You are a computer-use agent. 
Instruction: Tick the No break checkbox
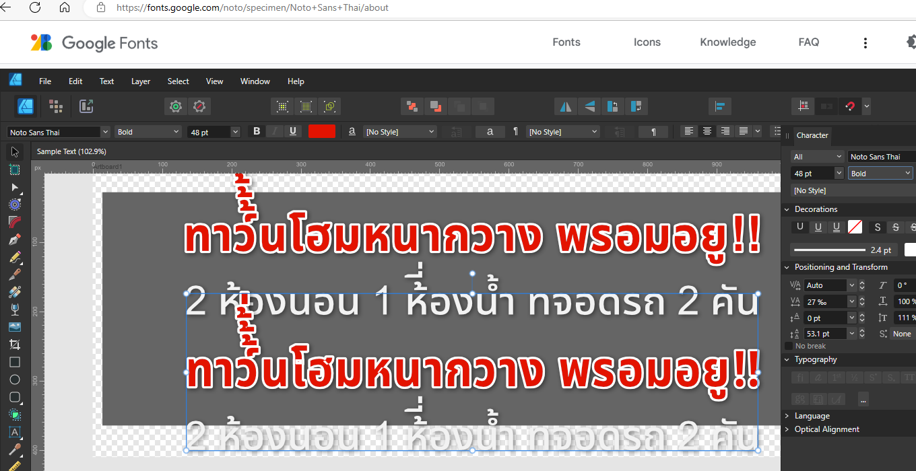click(x=789, y=346)
